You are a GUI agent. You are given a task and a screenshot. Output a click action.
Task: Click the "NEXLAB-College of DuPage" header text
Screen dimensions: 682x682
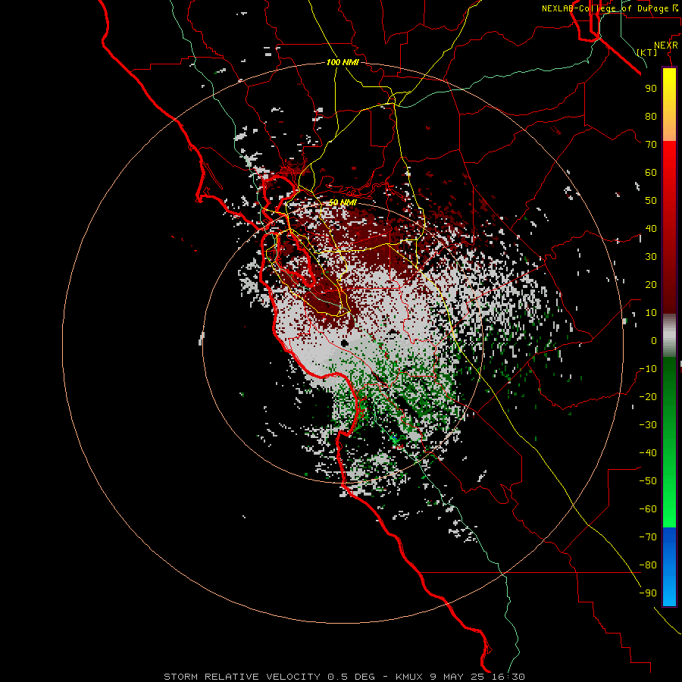tap(605, 8)
